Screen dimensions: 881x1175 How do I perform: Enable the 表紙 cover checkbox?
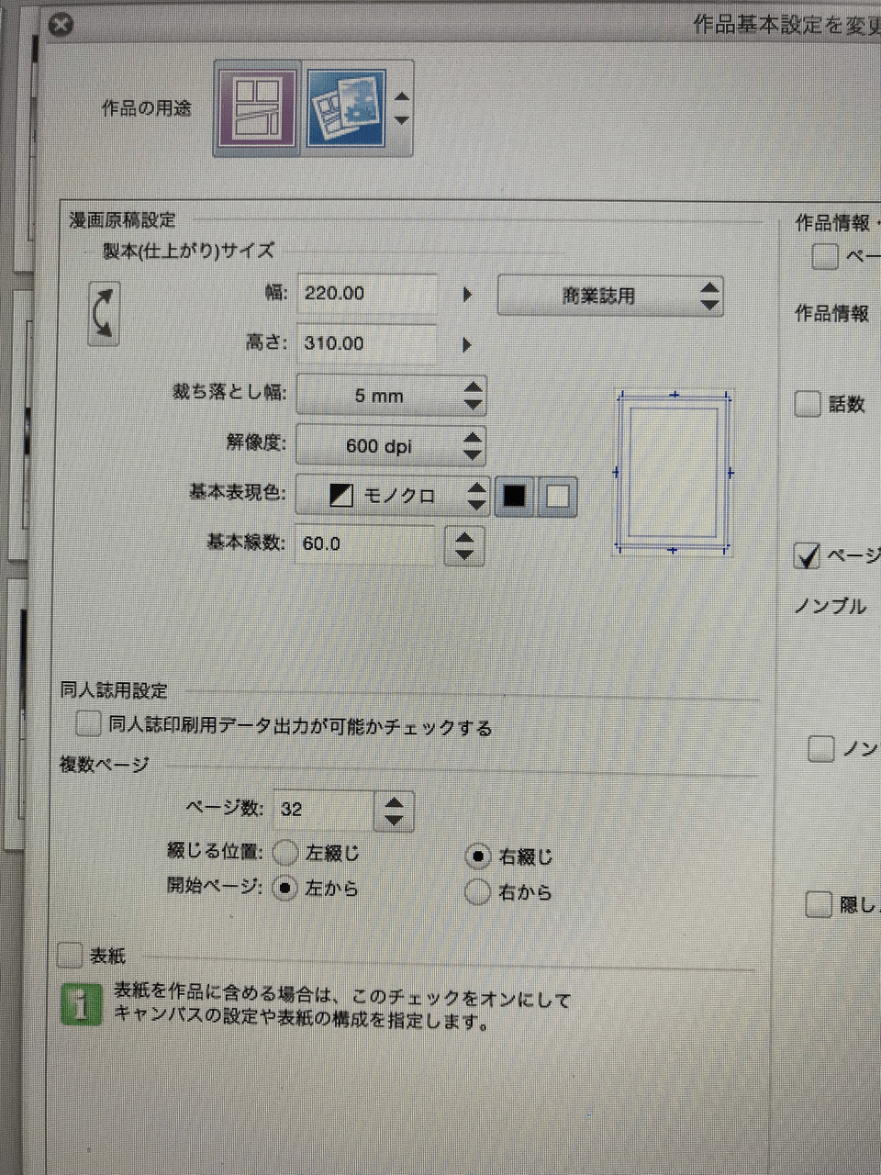(x=70, y=956)
